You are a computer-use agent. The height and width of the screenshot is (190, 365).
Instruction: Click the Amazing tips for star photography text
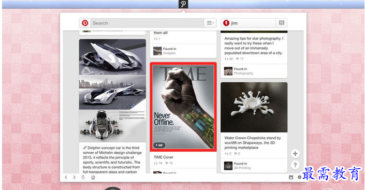click(x=254, y=46)
